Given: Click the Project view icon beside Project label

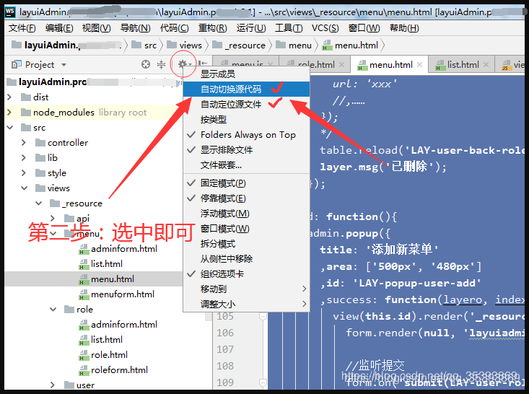Looking at the screenshot, I should pos(16,64).
